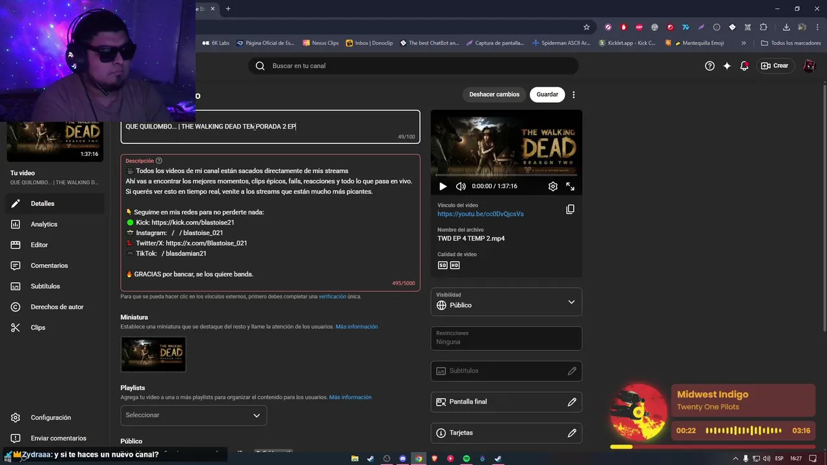Edit Pantalla final with the pencil icon
Viewport: 827px width, 465px height.
point(572,402)
